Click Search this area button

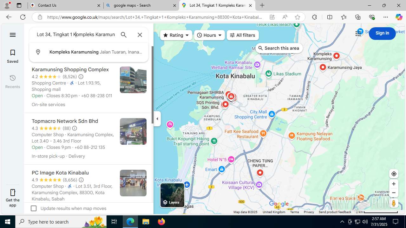(279, 48)
